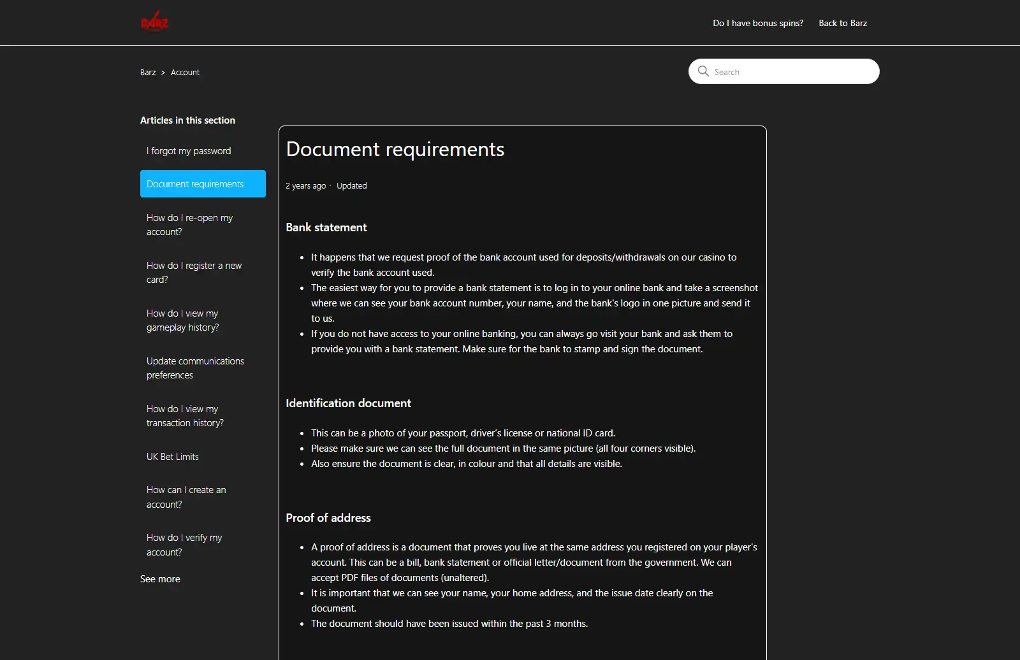
Task: Click bullet starting 'It happens that we request proof'
Action: (524, 265)
